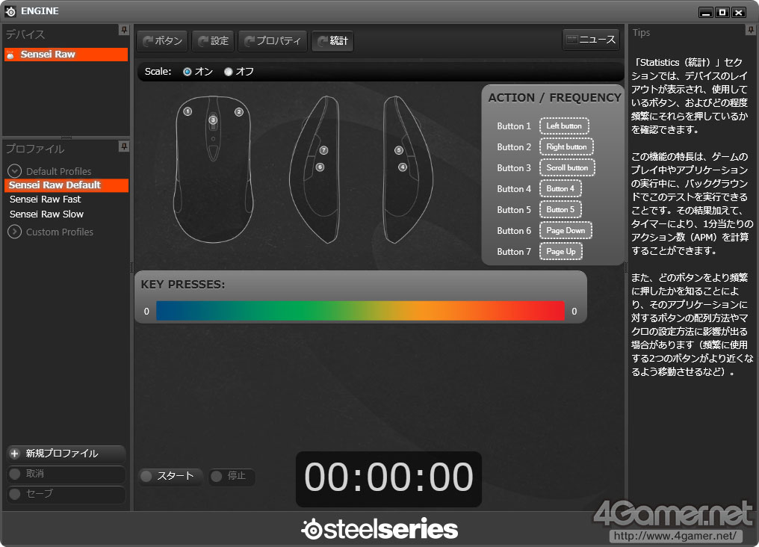Click the Button 2 label
This screenshot has height=547, width=759.
[514, 147]
